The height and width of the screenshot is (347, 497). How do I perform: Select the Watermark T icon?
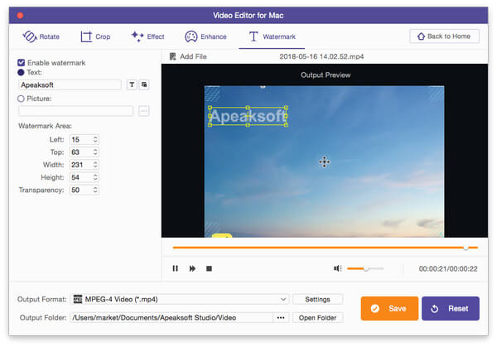pyautogui.click(x=253, y=36)
